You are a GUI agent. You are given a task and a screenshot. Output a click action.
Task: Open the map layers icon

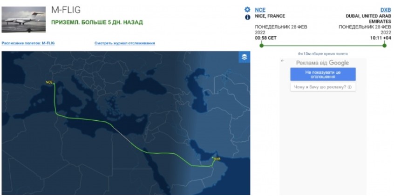pyautogui.click(x=244, y=57)
